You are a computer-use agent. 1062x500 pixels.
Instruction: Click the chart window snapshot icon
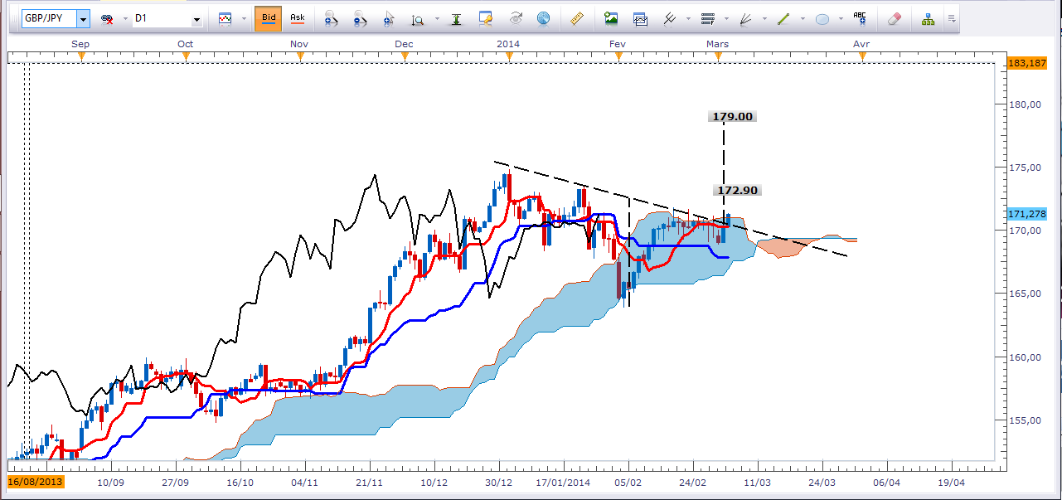[x=640, y=18]
